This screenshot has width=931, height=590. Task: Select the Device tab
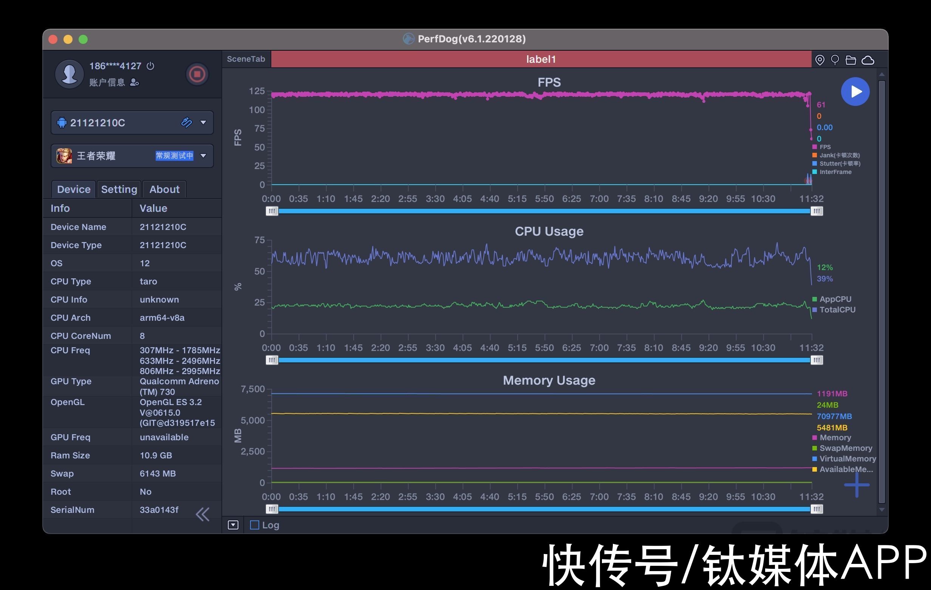(73, 189)
